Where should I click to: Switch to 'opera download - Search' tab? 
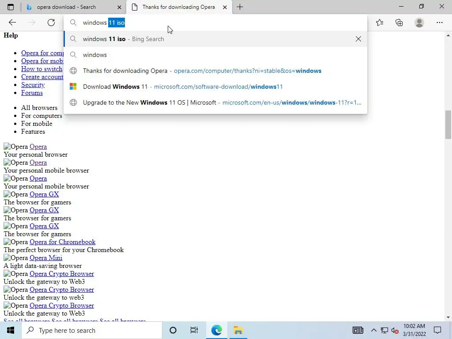74,7
